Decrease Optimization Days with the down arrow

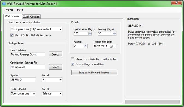[x=90, y=34]
